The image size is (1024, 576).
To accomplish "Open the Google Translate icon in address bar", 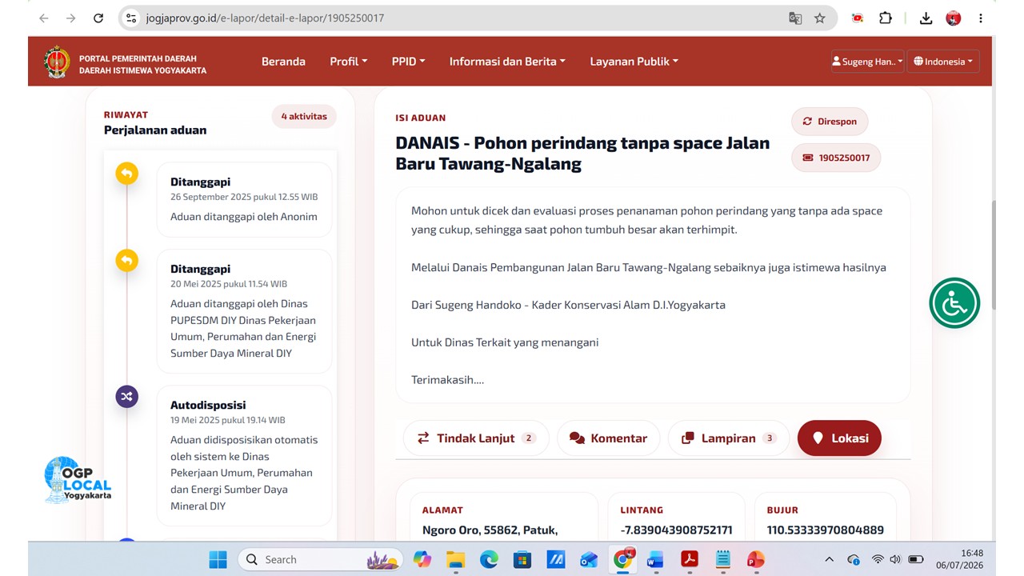I will pyautogui.click(x=795, y=18).
